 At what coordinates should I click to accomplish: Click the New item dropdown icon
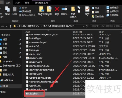tap(79, 8)
